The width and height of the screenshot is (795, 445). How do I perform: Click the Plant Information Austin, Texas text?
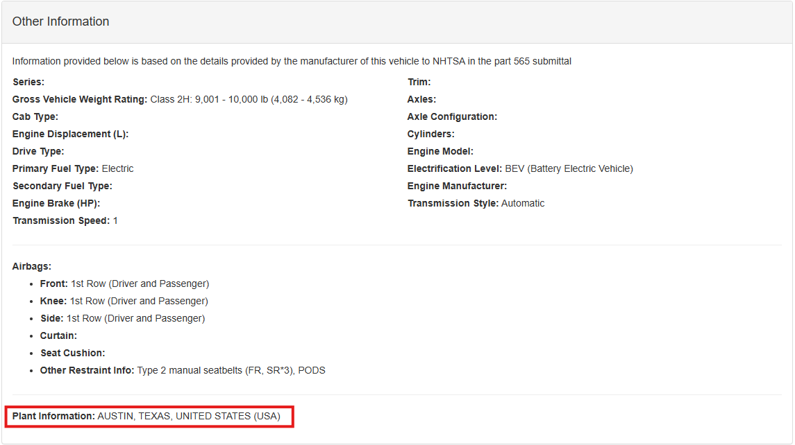point(188,416)
